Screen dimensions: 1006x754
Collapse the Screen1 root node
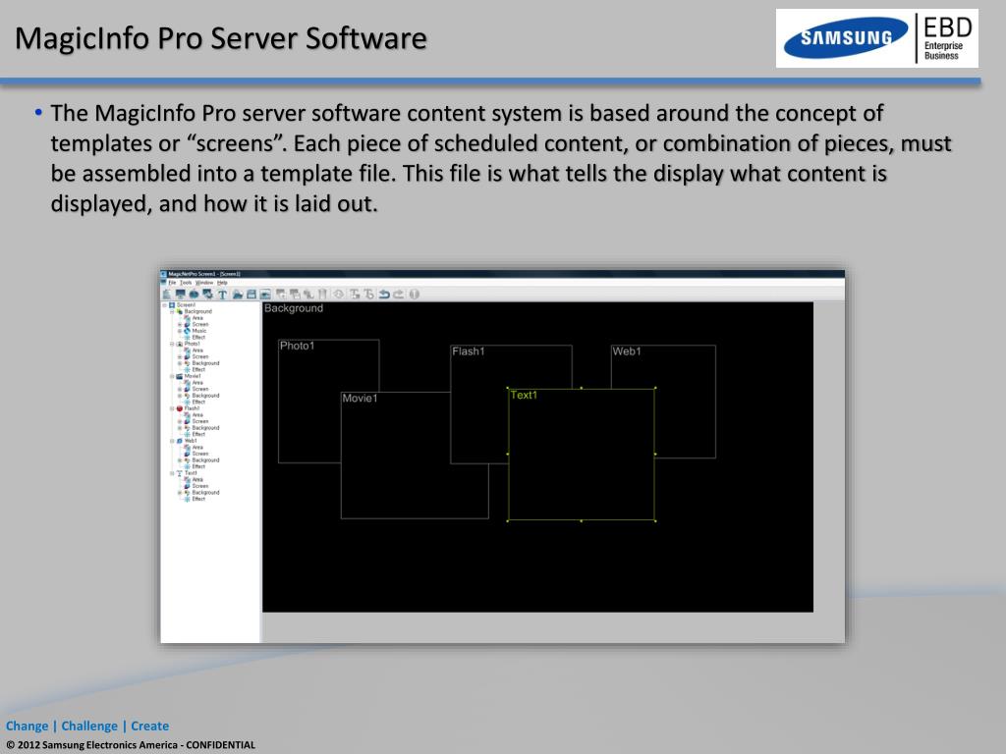click(165, 304)
